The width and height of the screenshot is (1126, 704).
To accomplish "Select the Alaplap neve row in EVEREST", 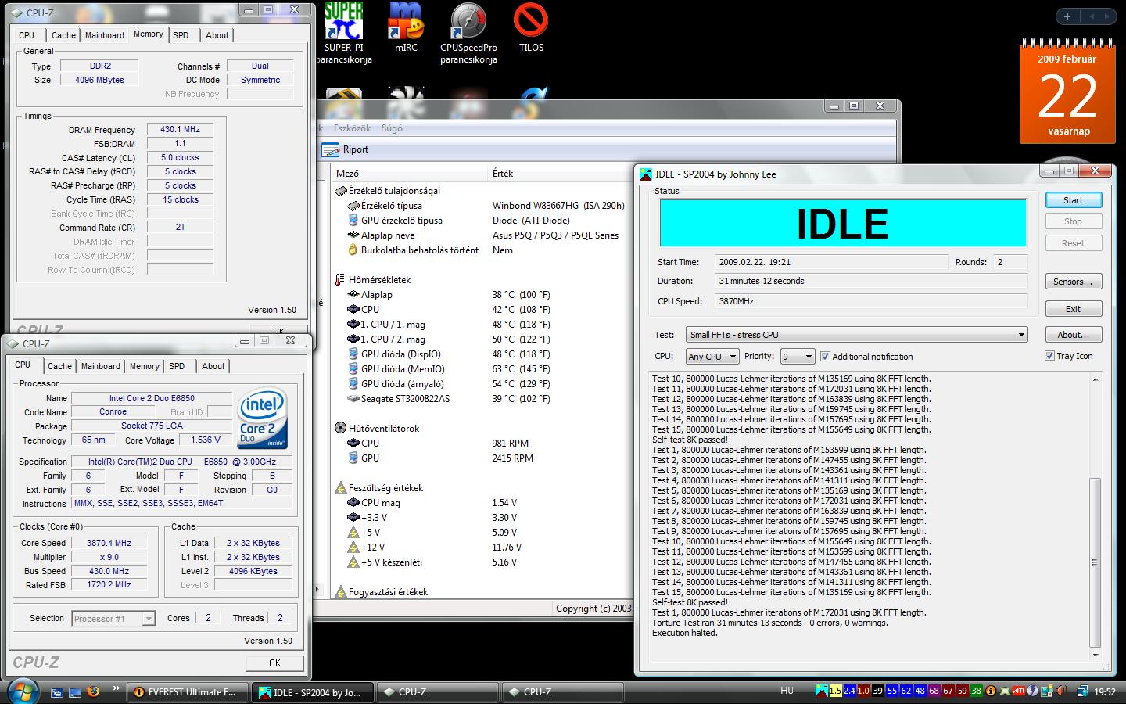I will click(483, 235).
